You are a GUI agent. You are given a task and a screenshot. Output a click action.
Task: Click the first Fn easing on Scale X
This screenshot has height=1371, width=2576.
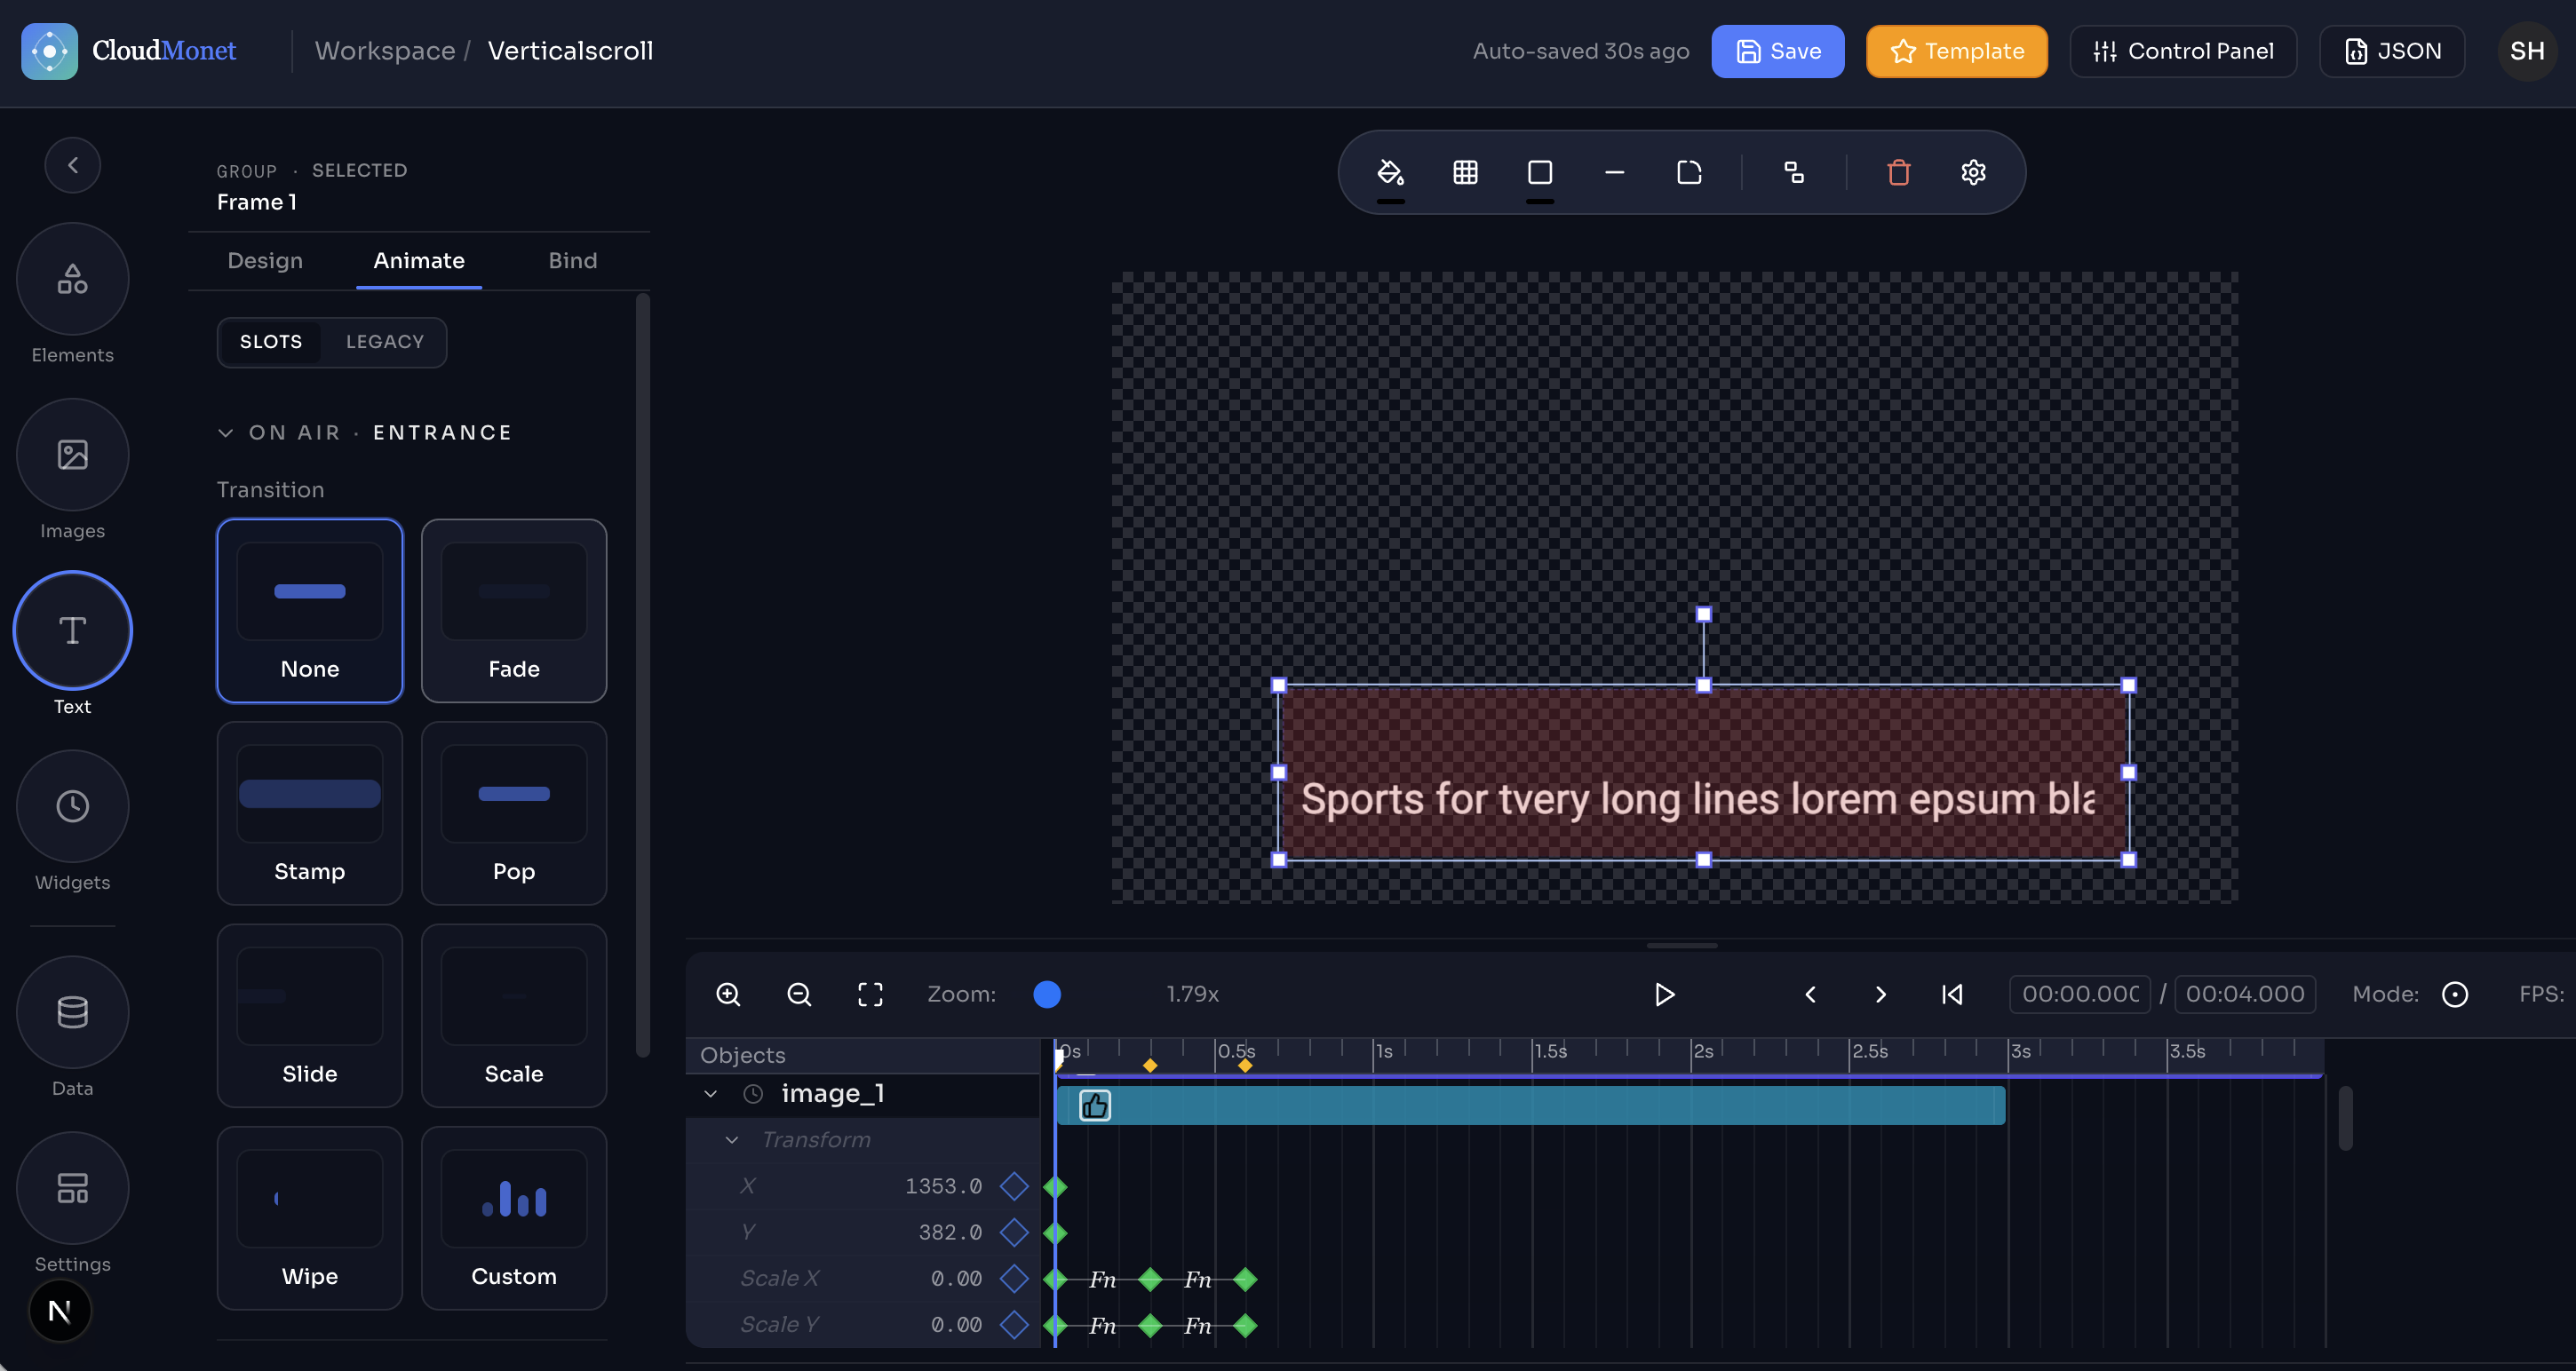pos(1102,1279)
